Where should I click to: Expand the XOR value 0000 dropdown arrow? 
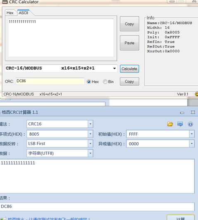(x=192, y=143)
